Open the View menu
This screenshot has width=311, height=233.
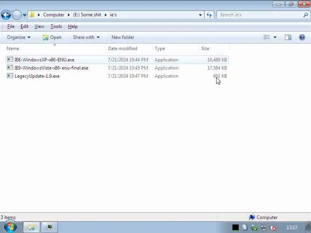pyautogui.click(x=39, y=26)
